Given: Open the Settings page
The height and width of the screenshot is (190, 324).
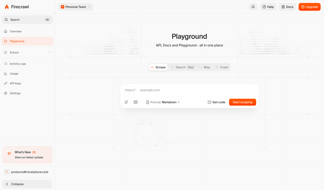Looking at the screenshot, I should (27, 93).
